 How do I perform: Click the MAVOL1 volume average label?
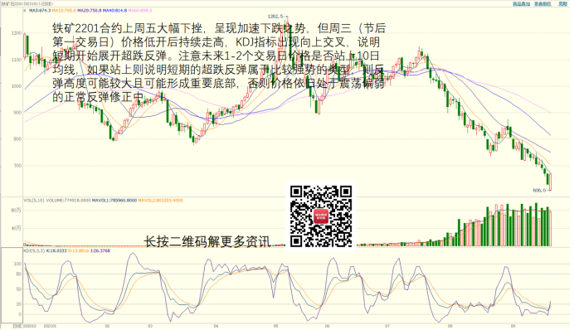(114, 201)
